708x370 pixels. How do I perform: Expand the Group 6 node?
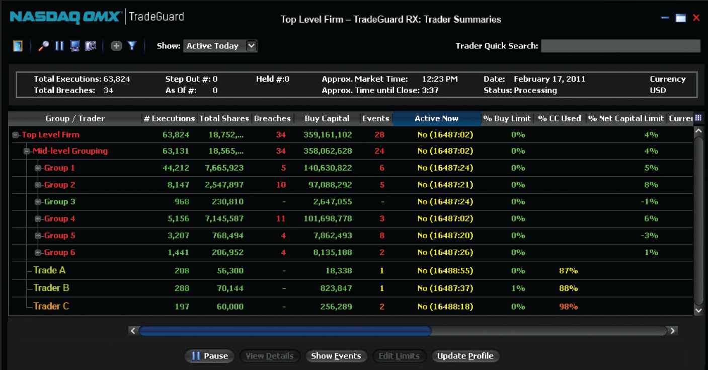click(x=38, y=253)
